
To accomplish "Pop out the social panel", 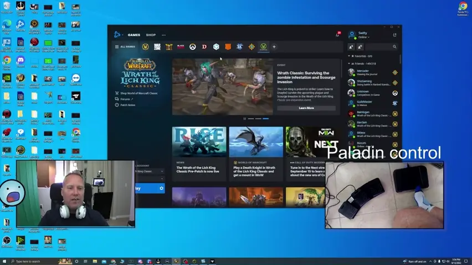I will [394, 35].
